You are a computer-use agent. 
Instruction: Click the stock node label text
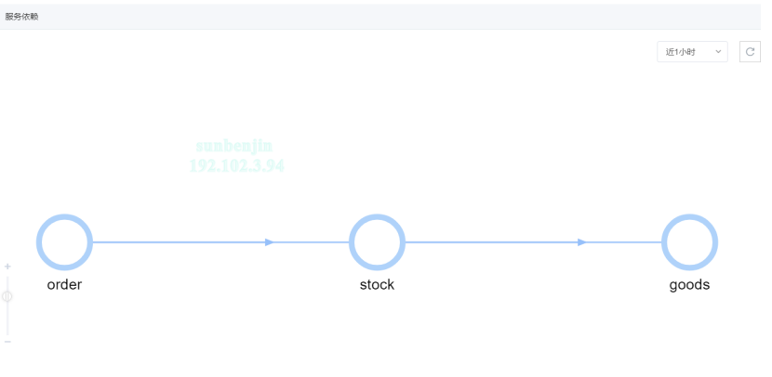pos(377,285)
